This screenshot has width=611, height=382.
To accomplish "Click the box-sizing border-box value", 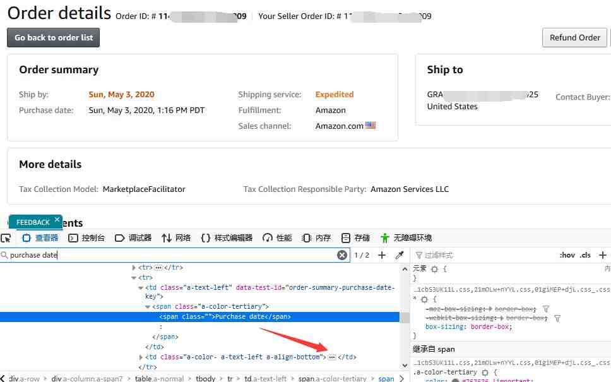I will pyautogui.click(x=490, y=326).
